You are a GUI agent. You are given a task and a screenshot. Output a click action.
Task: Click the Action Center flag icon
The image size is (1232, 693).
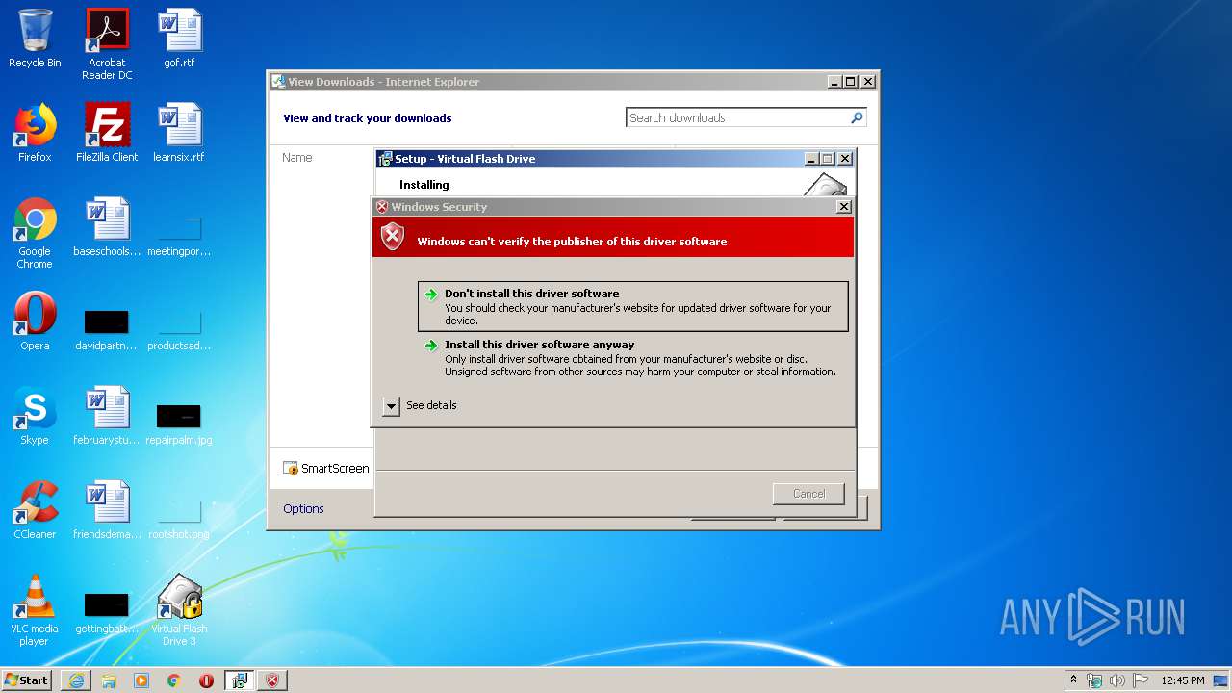1141,680
